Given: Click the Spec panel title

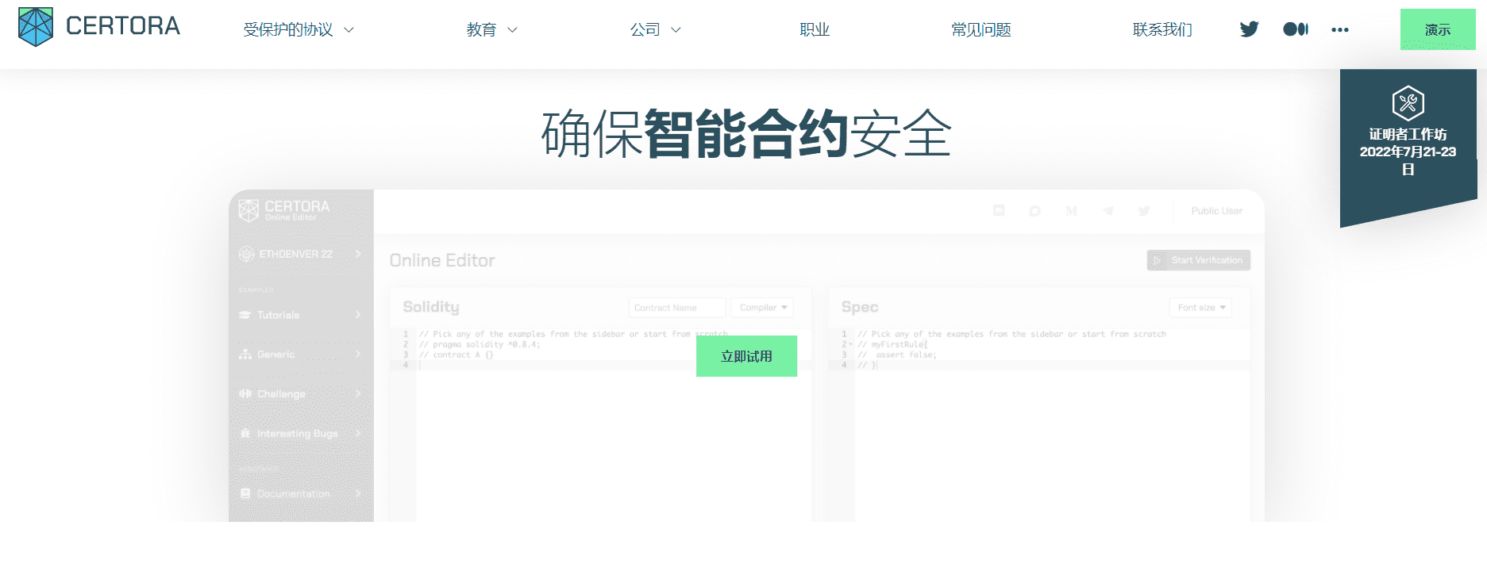Looking at the screenshot, I should 860,307.
